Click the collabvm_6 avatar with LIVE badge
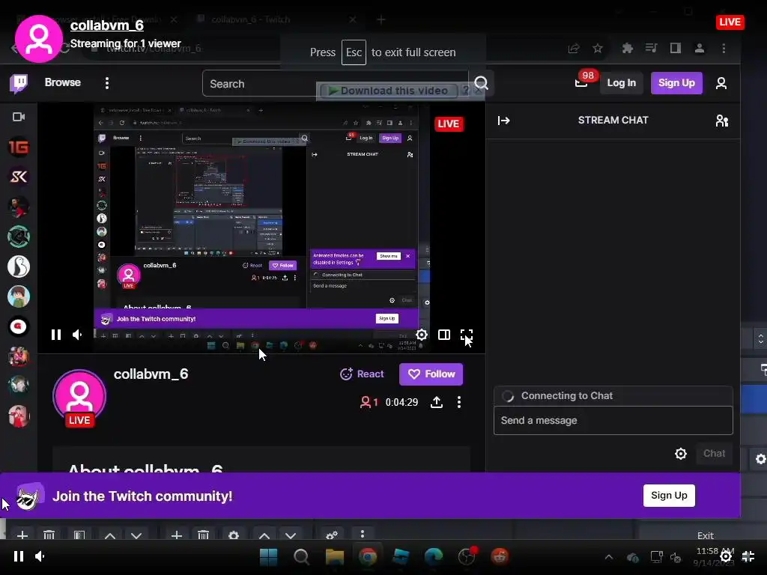This screenshot has height=575, width=767. click(x=79, y=398)
